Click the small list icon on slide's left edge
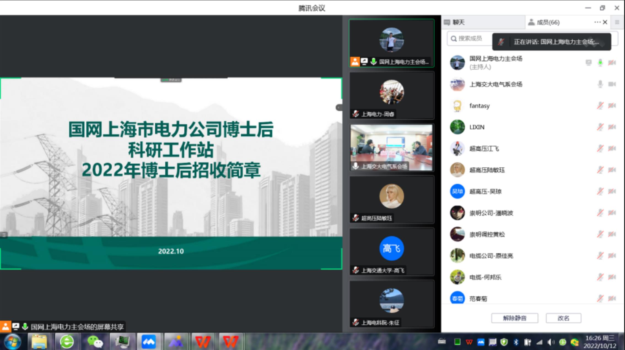 pyautogui.click(x=4, y=235)
